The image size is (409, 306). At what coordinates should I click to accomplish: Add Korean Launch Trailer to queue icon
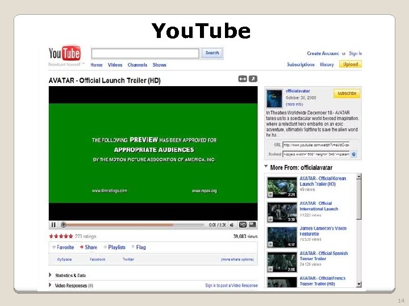click(270, 194)
